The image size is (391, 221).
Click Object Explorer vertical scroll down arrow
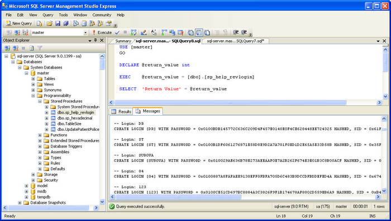coord(102,202)
